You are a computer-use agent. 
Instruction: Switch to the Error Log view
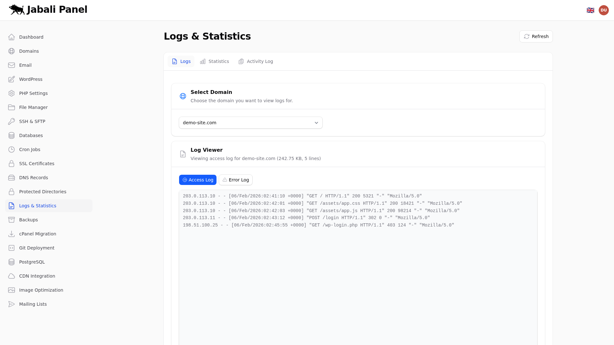tap(235, 180)
